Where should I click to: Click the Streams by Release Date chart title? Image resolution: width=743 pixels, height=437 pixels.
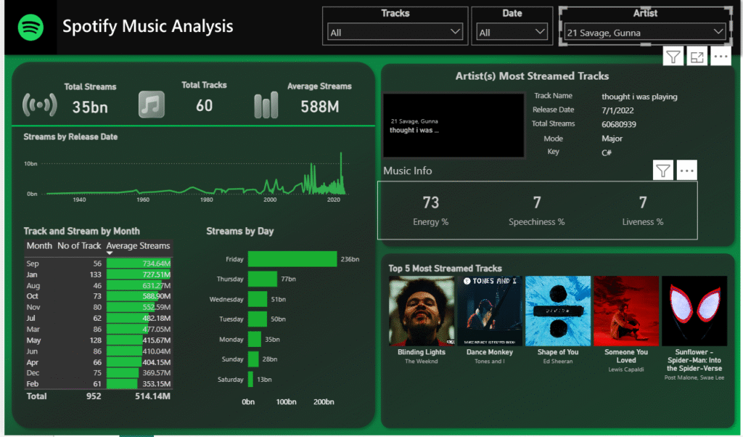pyautogui.click(x=70, y=136)
